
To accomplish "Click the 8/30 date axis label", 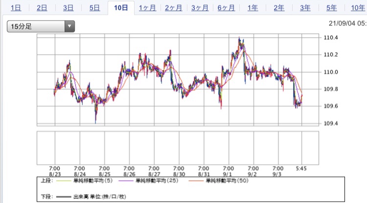I will pyautogui.click(x=179, y=174).
